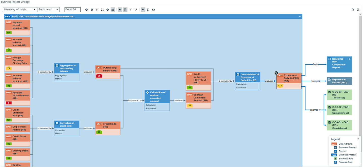Click Undrawn Committed Amount (RB) node

pyautogui.click(x=198, y=100)
